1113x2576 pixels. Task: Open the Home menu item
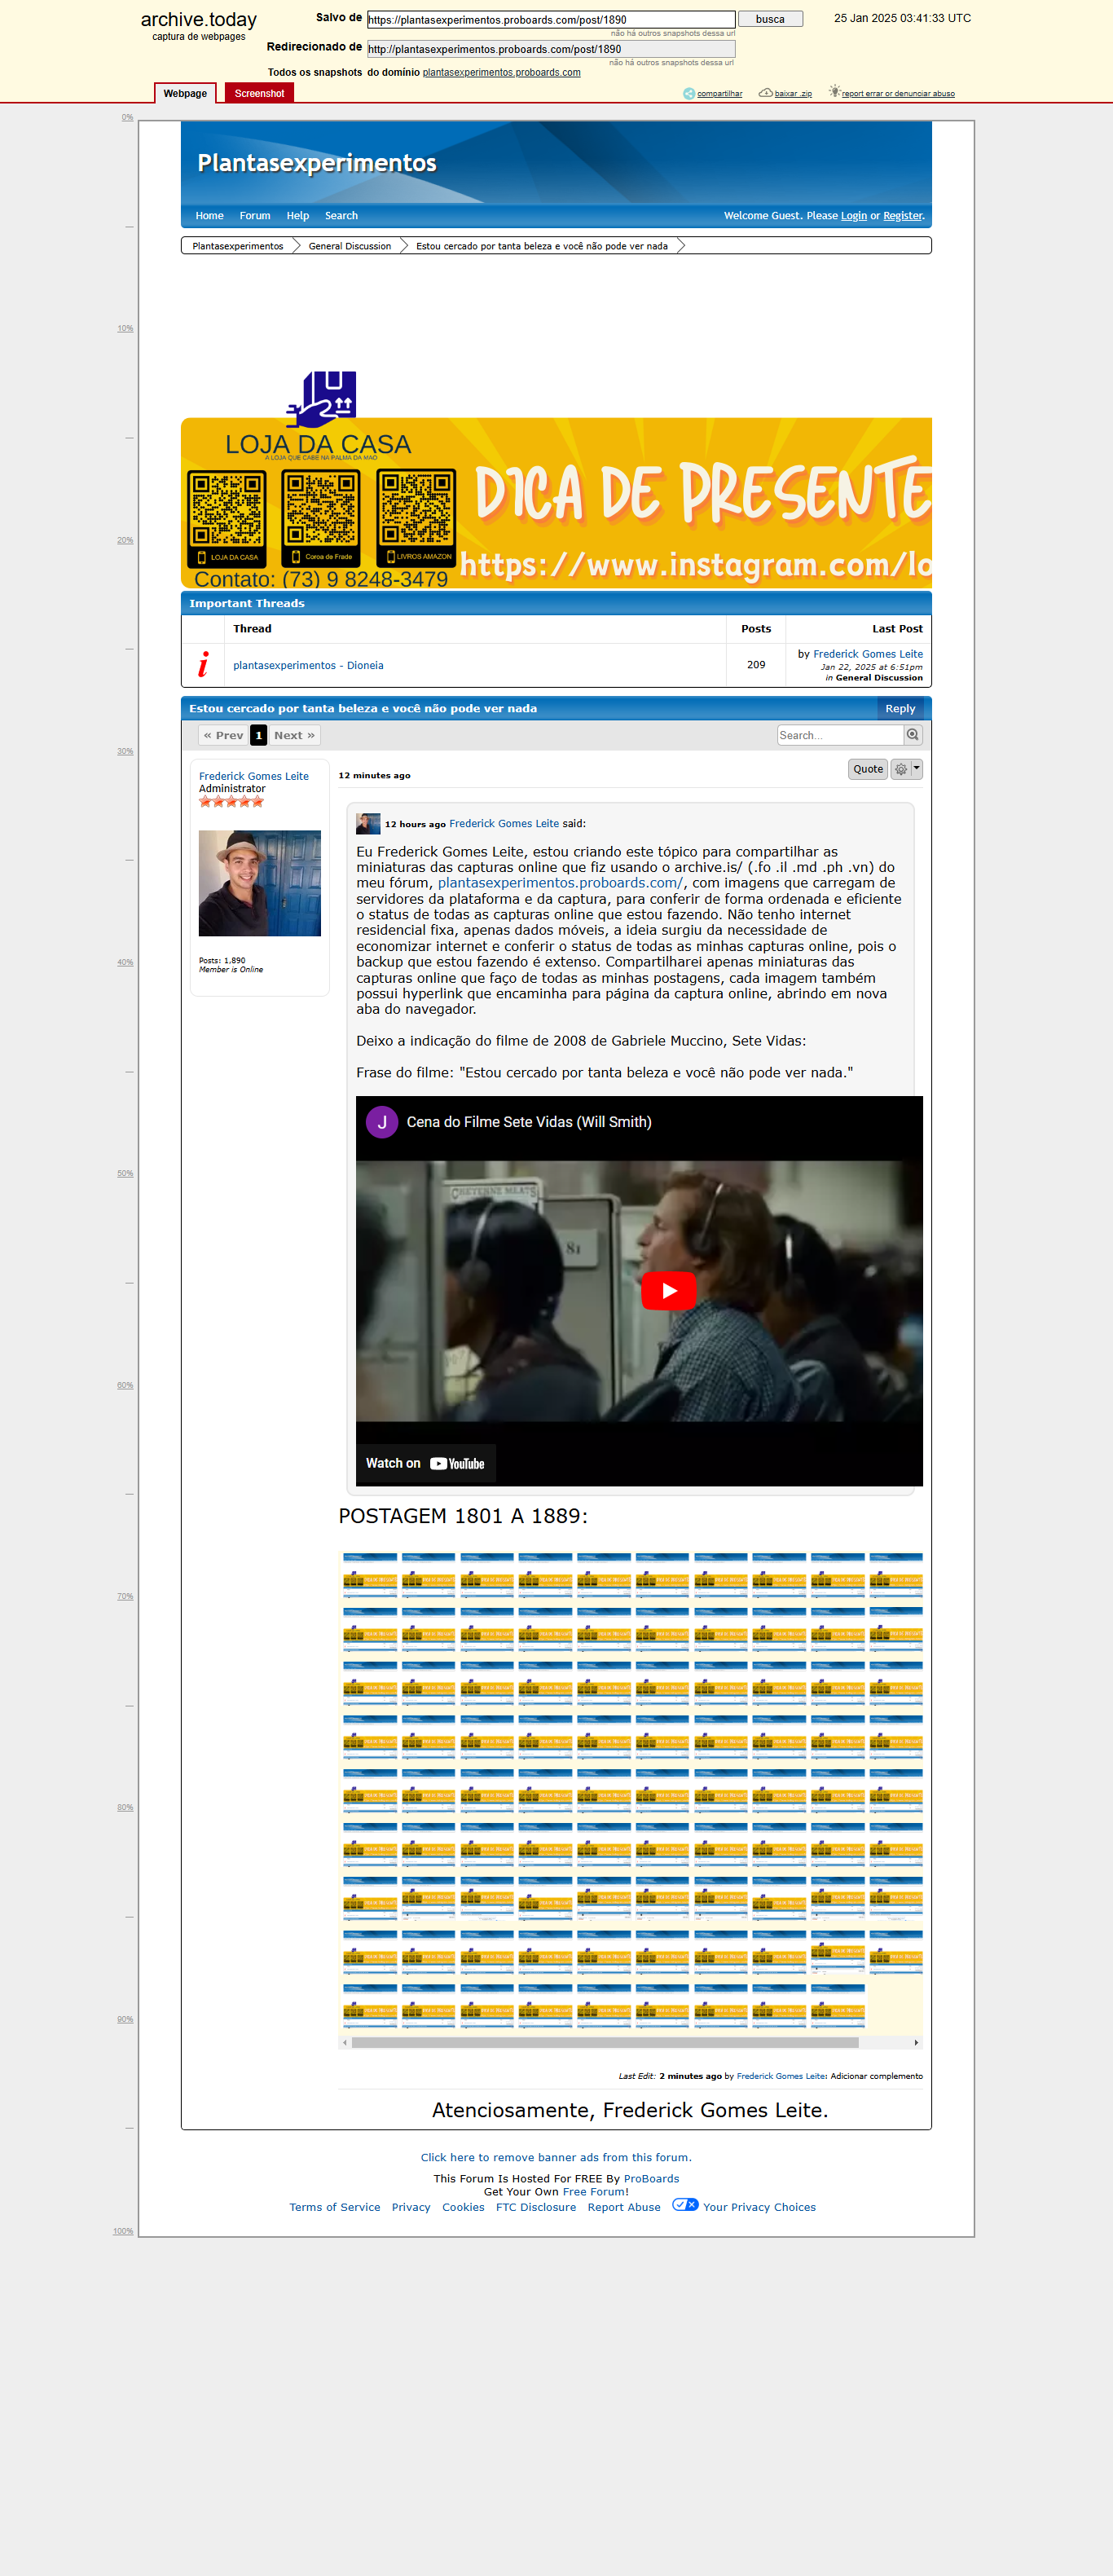[209, 216]
